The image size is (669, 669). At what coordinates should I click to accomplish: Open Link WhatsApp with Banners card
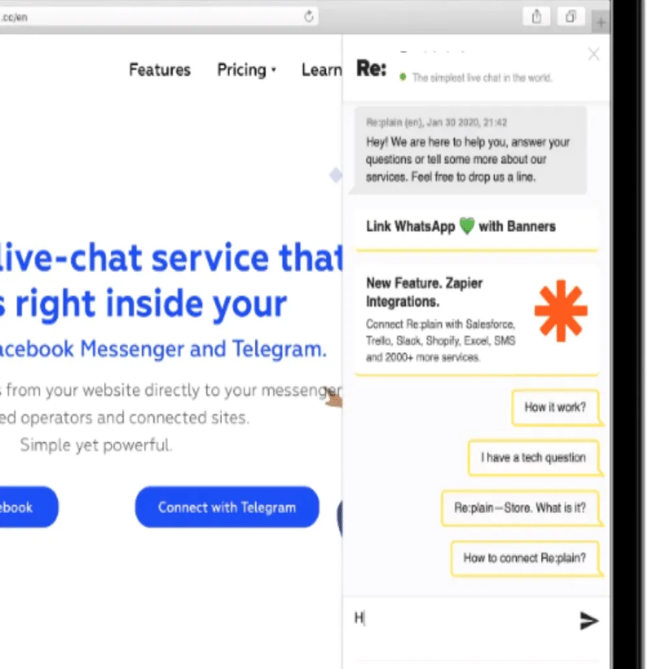[476, 229]
